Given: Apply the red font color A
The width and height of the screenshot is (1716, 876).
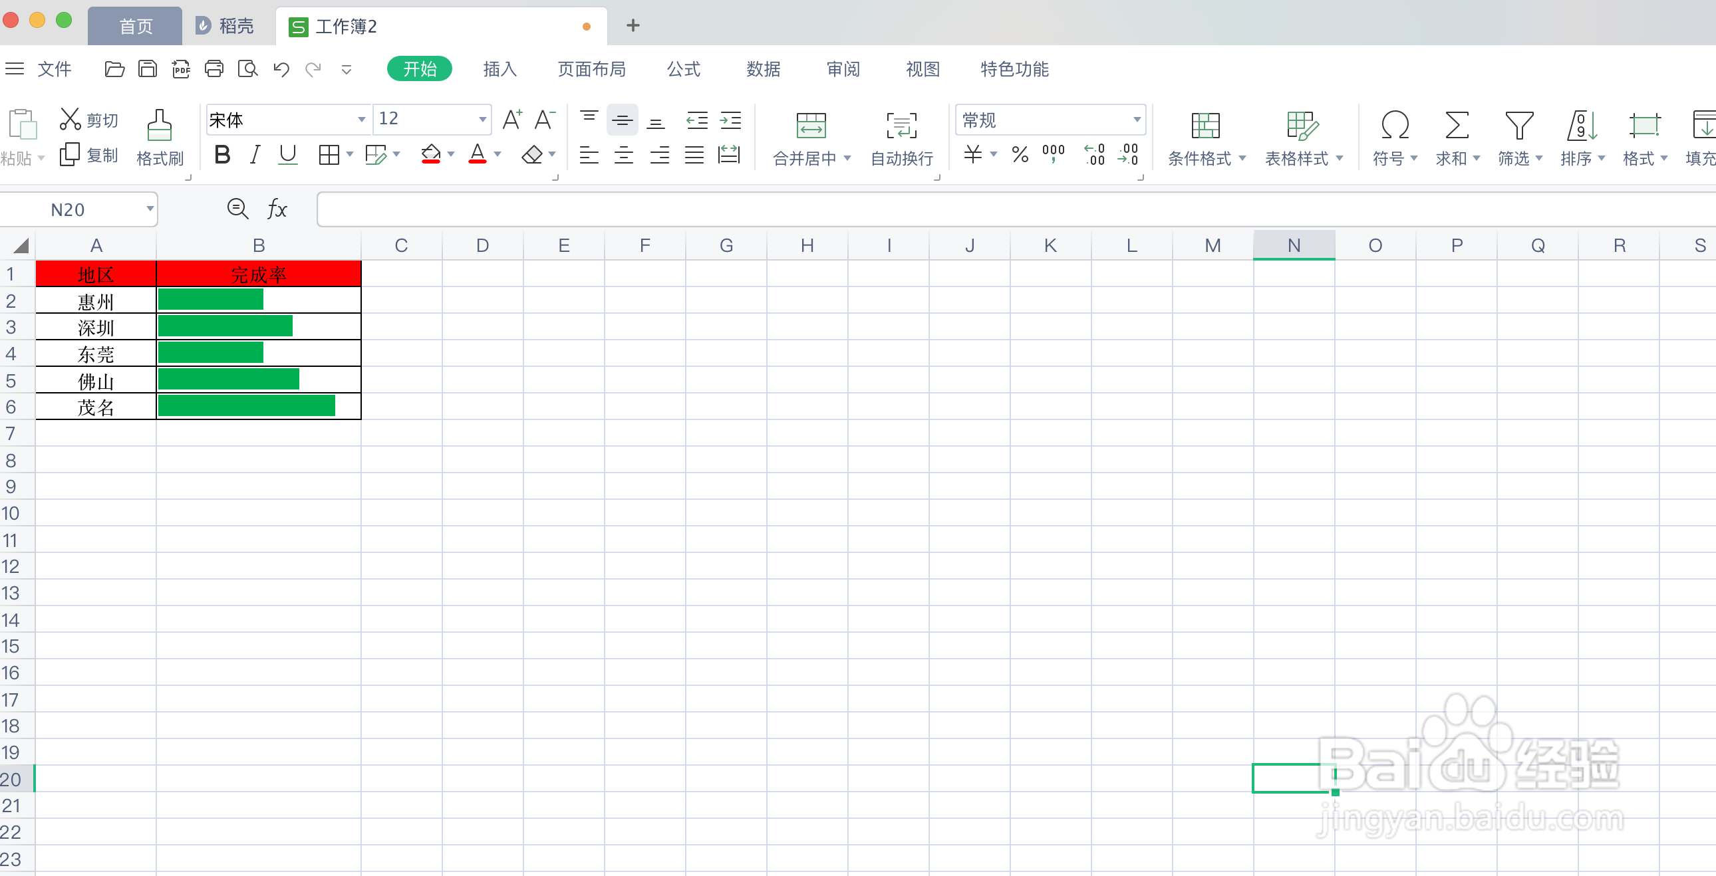Looking at the screenshot, I should click(478, 155).
